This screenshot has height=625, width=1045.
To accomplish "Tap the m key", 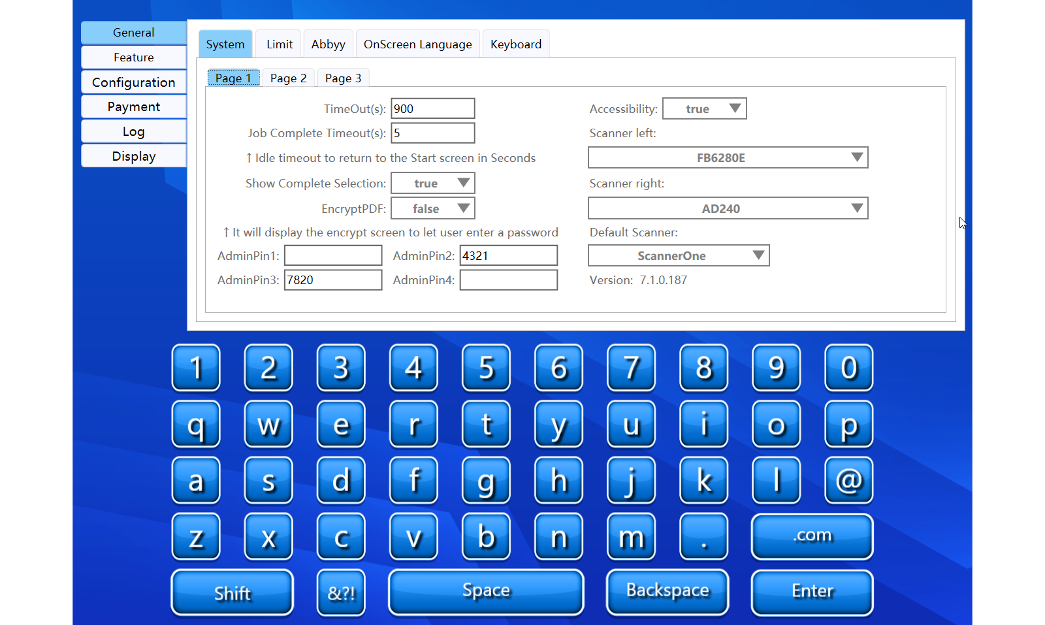I will pos(631,537).
